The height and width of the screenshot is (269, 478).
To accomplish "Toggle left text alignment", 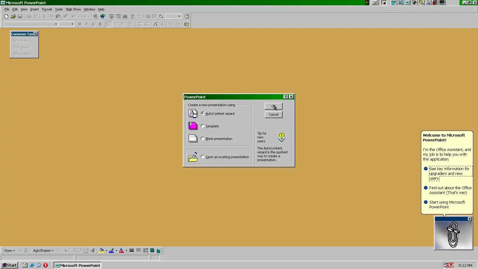I will (109, 24).
